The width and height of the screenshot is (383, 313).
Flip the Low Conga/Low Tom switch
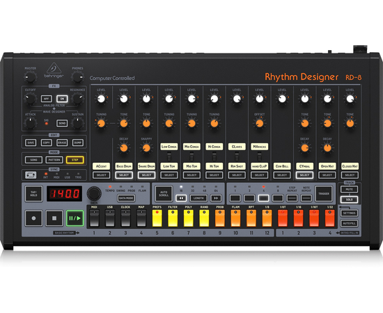[169, 156]
